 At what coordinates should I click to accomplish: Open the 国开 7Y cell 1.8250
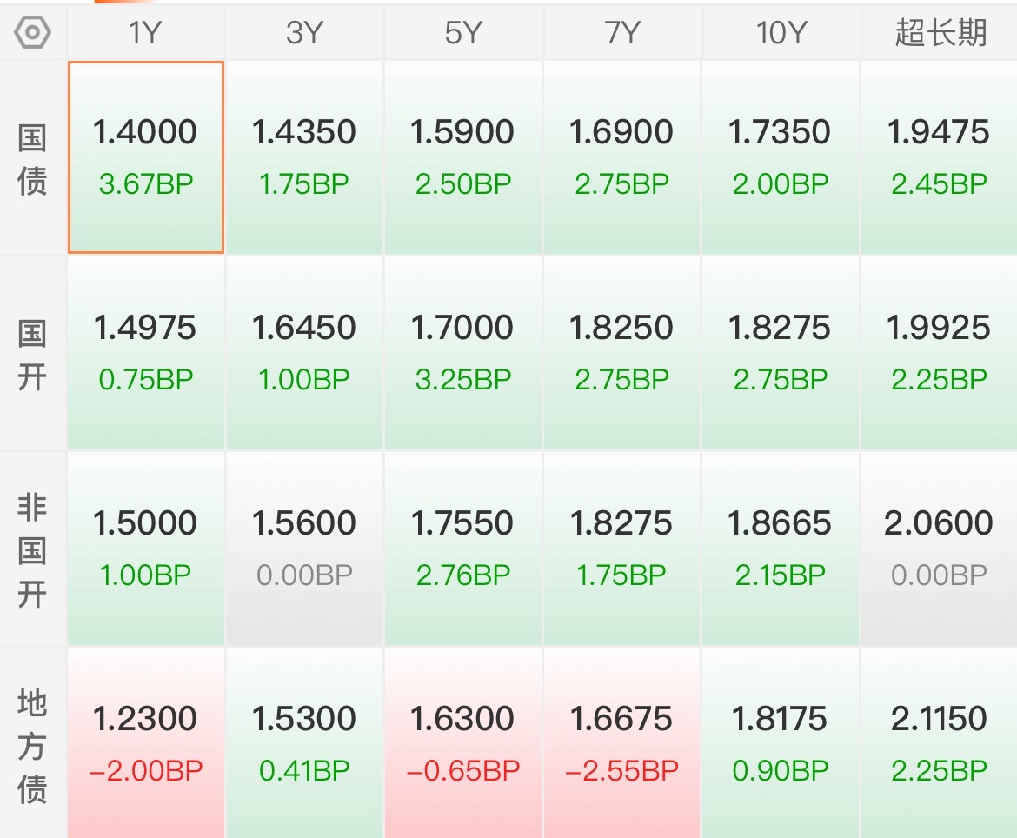click(622, 353)
